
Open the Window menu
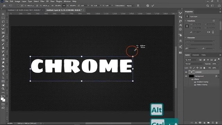pos(67,1)
